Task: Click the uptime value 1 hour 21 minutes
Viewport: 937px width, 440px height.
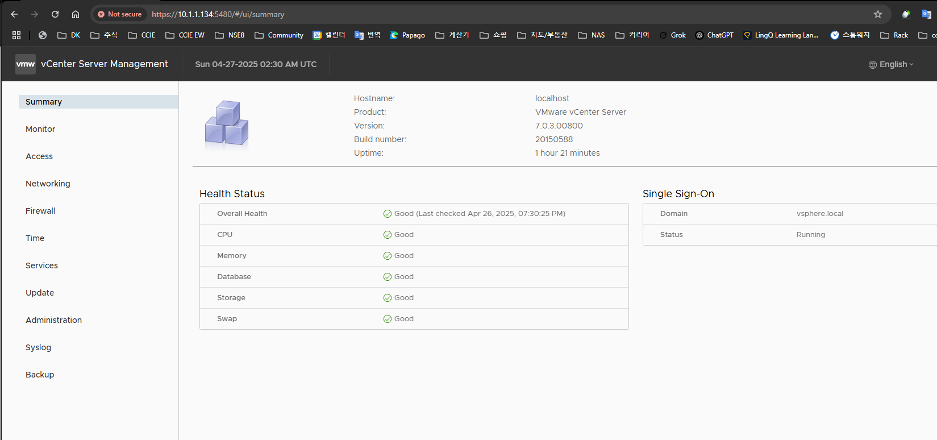Action: [x=568, y=153]
